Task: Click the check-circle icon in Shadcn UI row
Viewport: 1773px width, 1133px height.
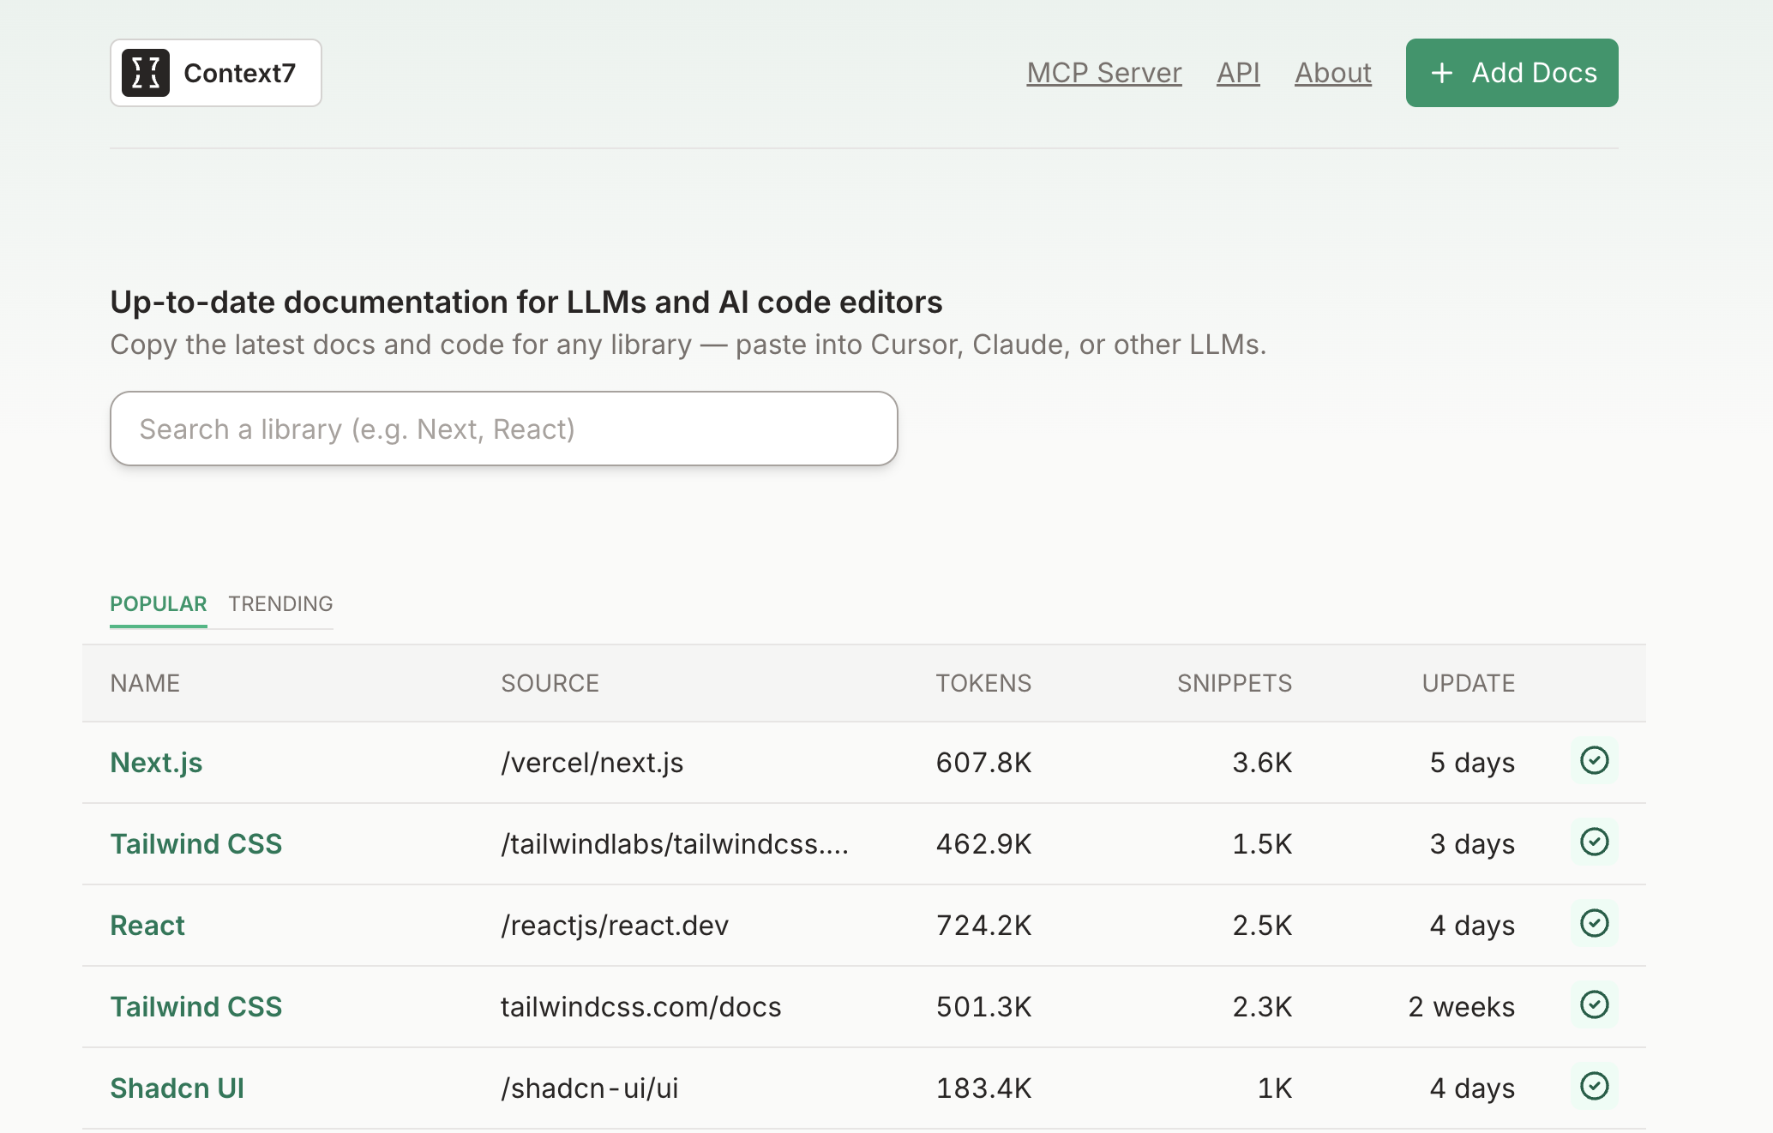Action: click(x=1594, y=1087)
